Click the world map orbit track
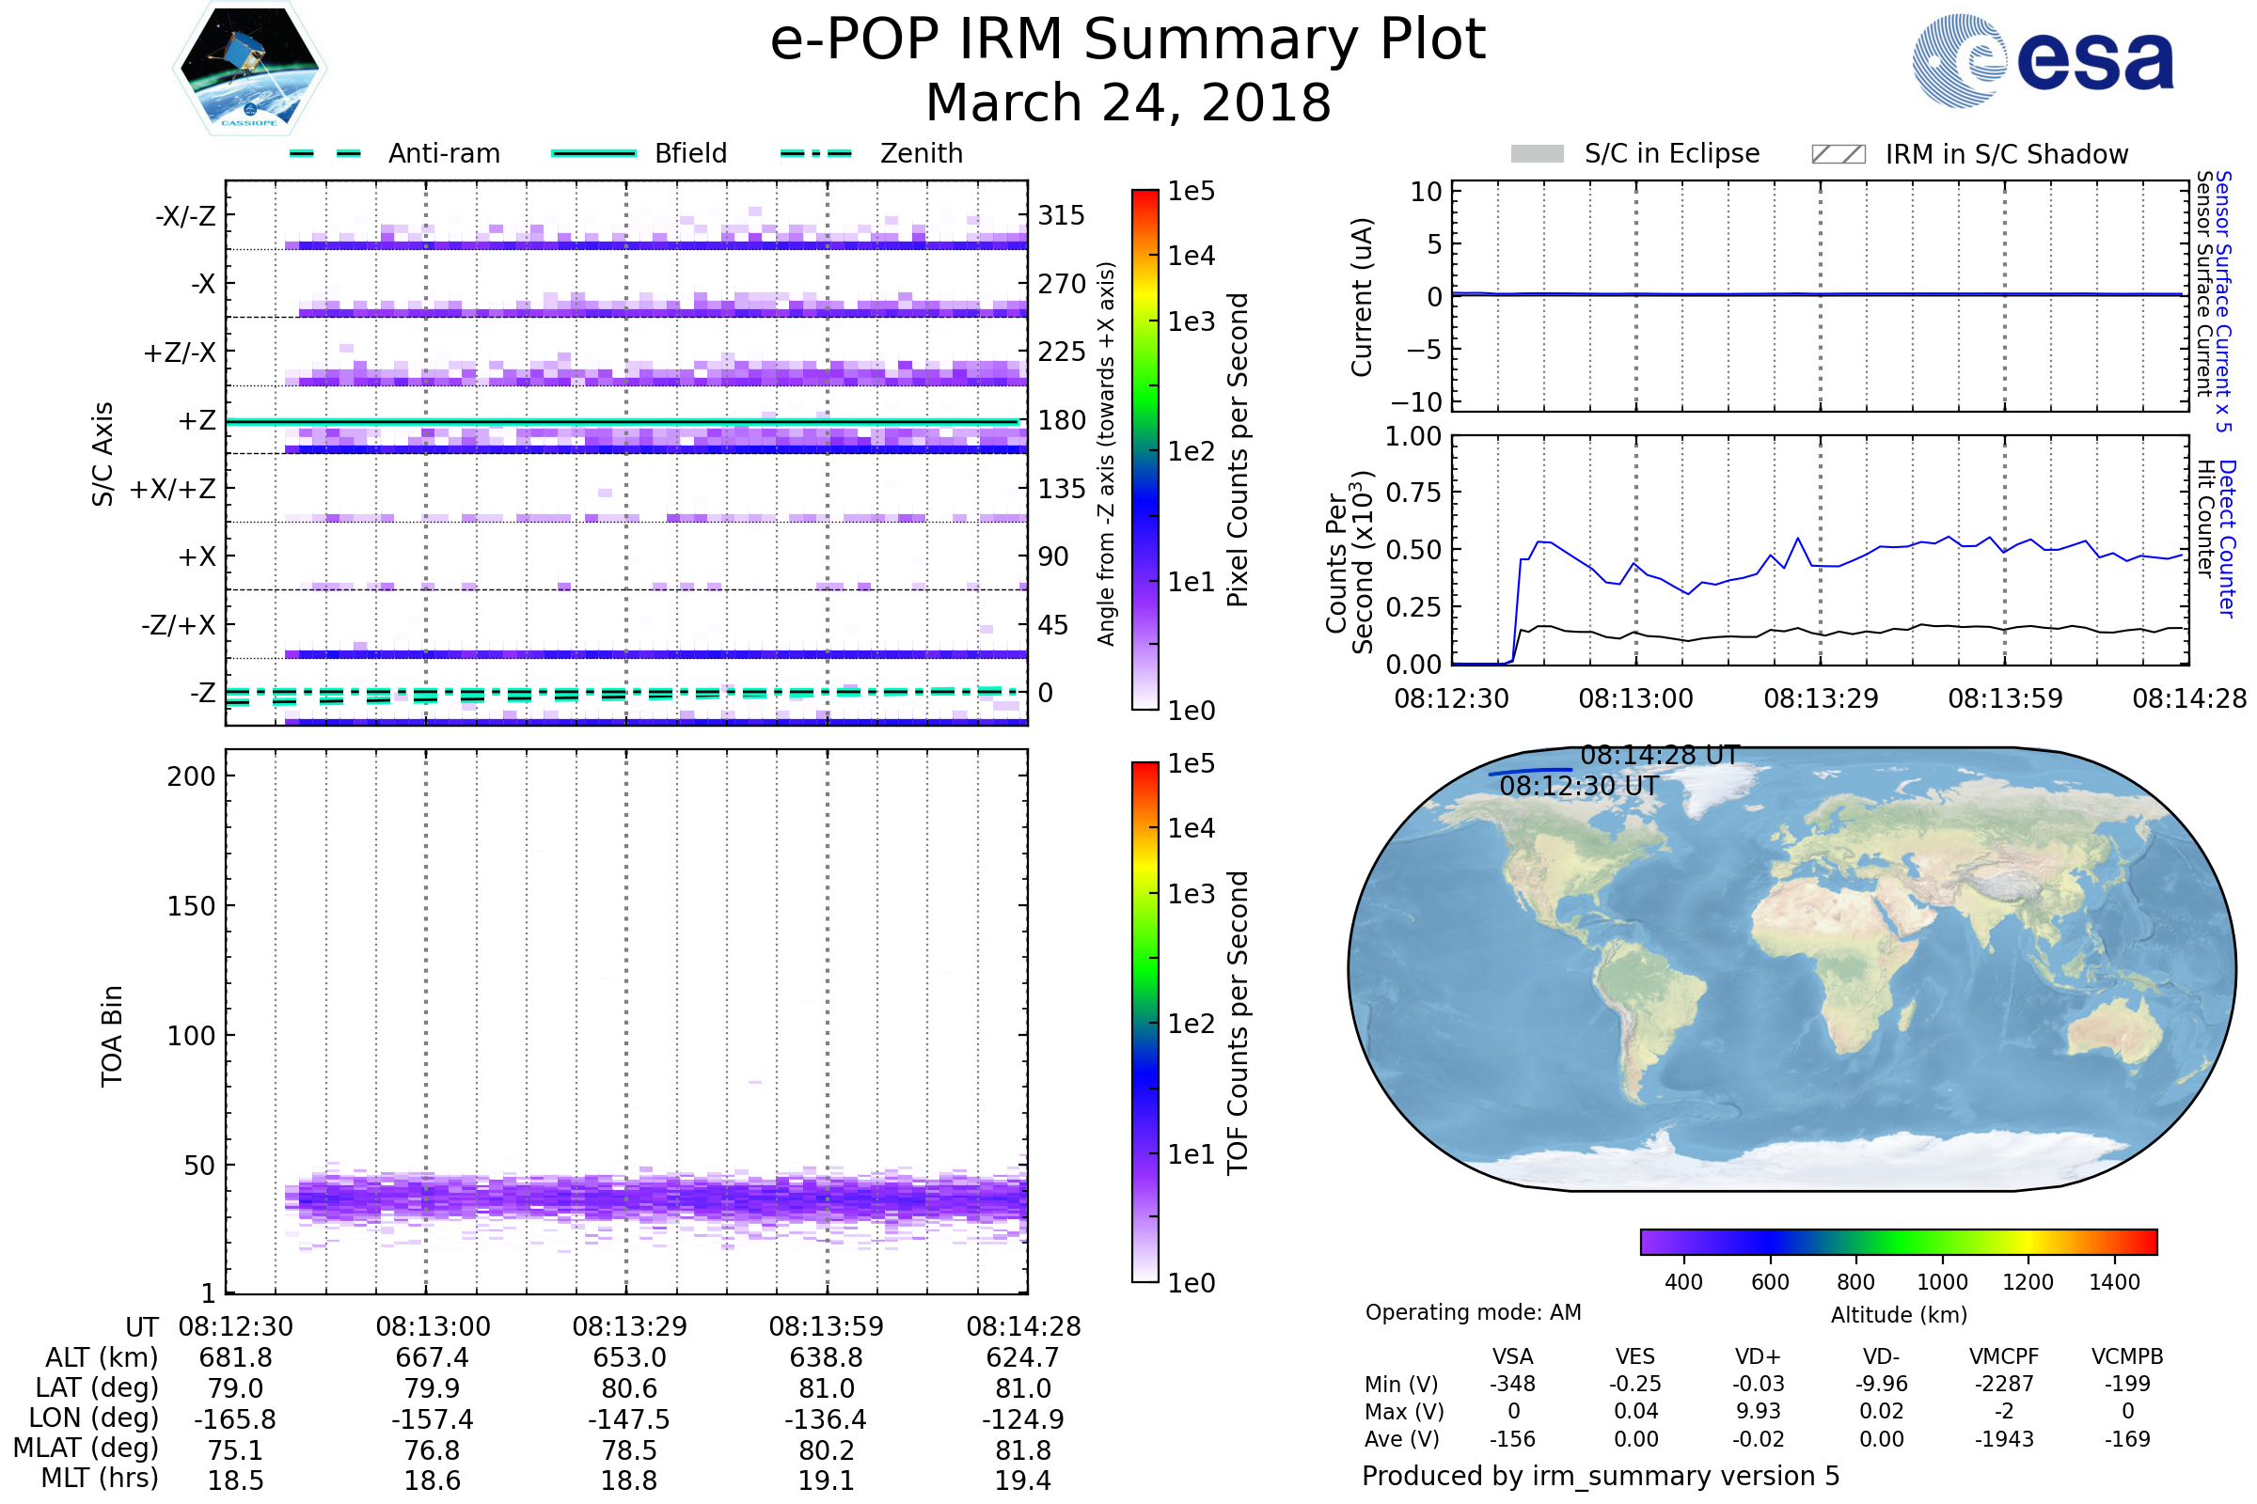The height and width of the screenshot is (1504, 2257). [1530, 771]
